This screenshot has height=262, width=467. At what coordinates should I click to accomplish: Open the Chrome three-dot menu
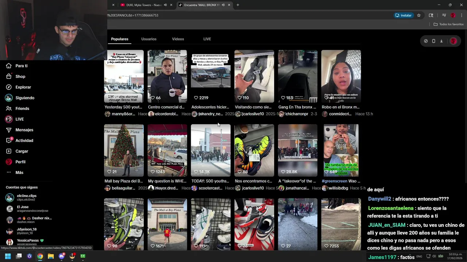pyautogui.click(x=462, y=15)
